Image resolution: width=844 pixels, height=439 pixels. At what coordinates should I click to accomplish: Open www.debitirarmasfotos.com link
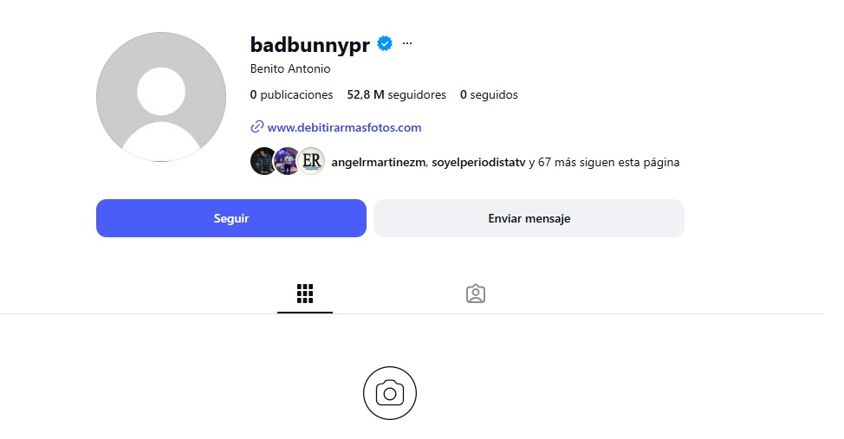click(x=344, y=127)
